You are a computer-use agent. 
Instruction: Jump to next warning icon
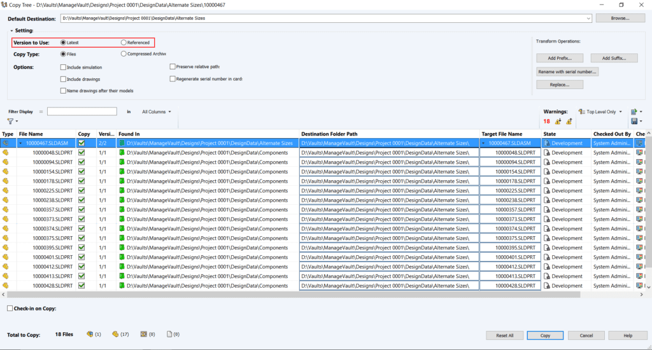(x=569, y=121)
